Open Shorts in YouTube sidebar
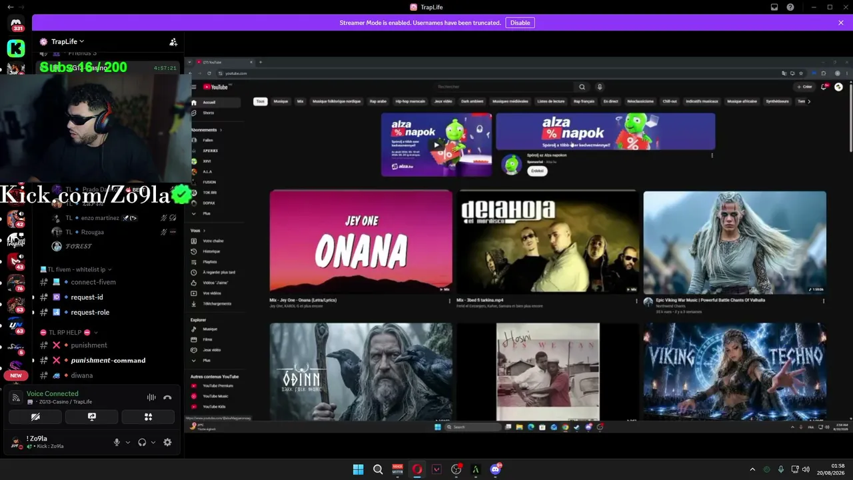Viewport: 853px width, 480px height. point(208,113)
